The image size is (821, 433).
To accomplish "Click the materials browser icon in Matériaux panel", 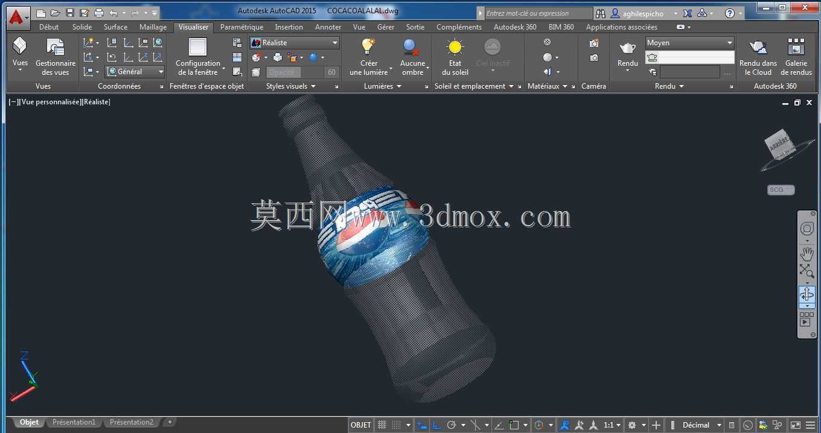I will point(547,42).
